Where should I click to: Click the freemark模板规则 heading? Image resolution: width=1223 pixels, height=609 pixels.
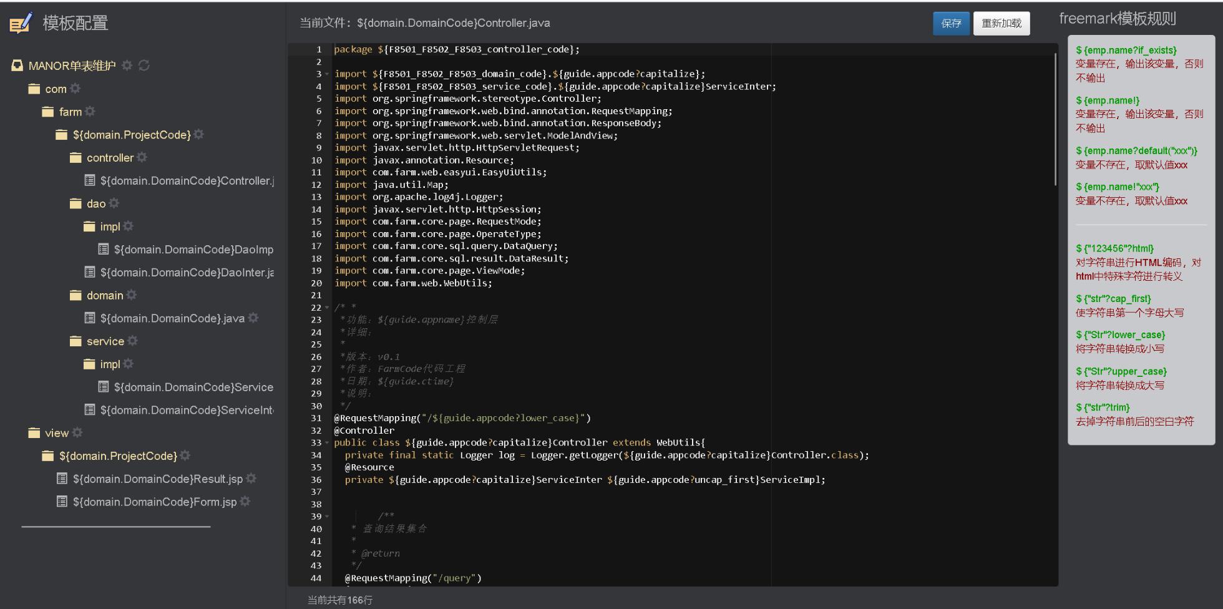tap(1118, 19)
